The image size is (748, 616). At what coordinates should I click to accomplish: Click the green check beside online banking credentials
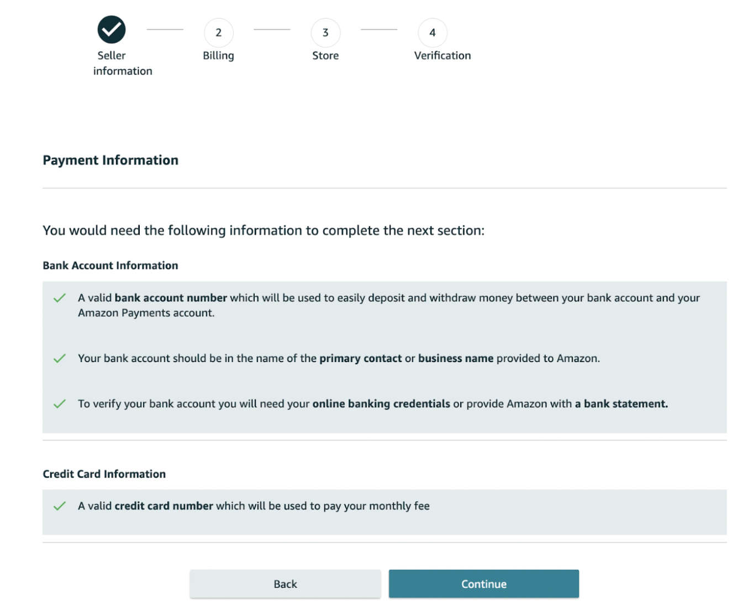coord(60,404)
